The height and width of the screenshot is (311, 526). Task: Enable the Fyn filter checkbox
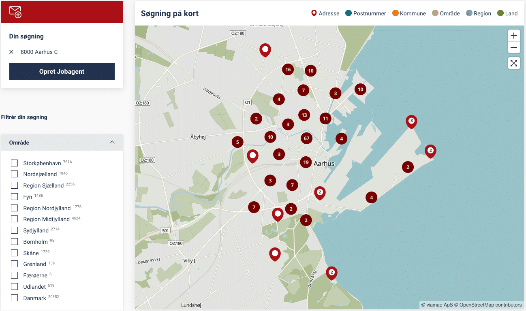pyautogui.click(x=14, y=196)
